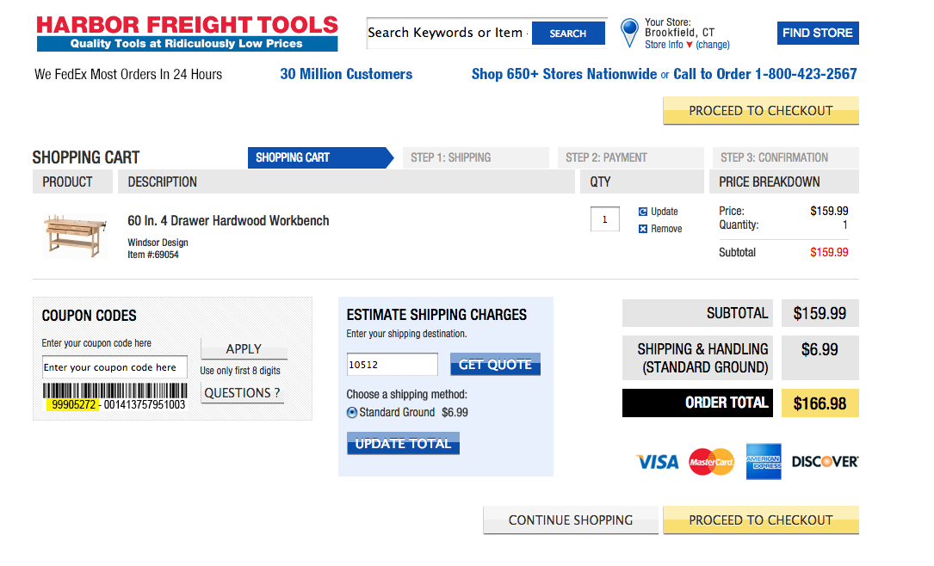The width and height of the screenshot is (934, 566).
Task: Click the American Express logo
Action: click(x=764, y=461)
